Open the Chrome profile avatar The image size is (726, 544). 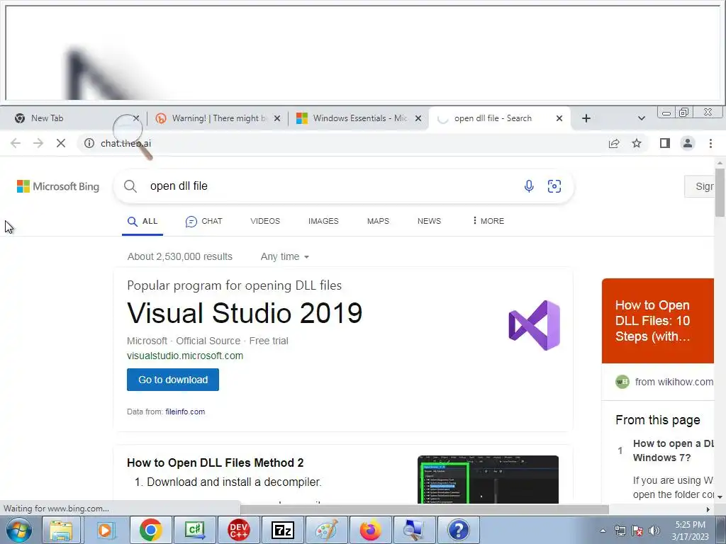pyautogui.click(x=688, y=143)
